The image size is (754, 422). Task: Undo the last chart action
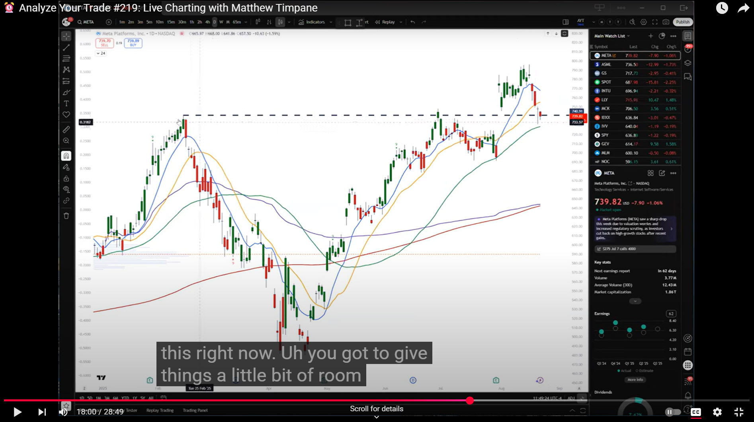point(413,22)
